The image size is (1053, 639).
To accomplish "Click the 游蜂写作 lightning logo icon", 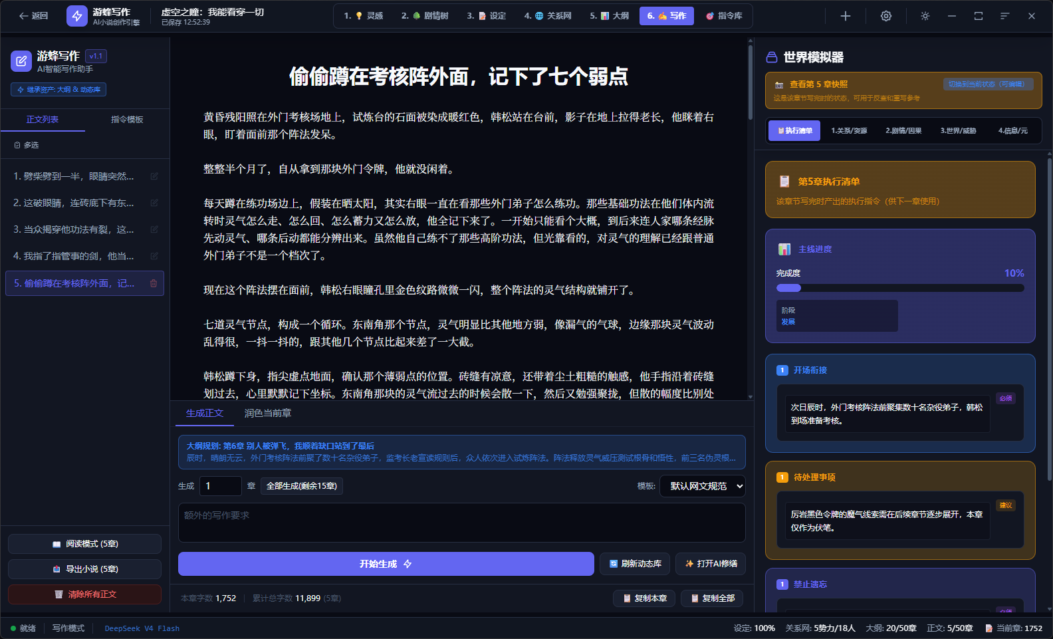I will 77,16.
